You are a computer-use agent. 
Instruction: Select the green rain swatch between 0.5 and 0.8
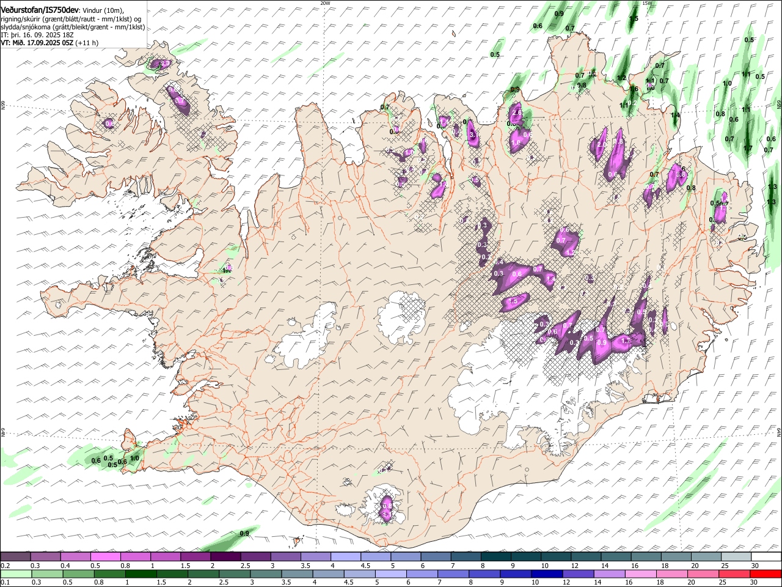(x=79, y=574)
